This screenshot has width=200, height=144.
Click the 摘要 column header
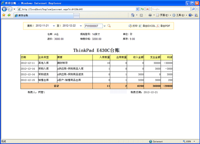point(75,57)
